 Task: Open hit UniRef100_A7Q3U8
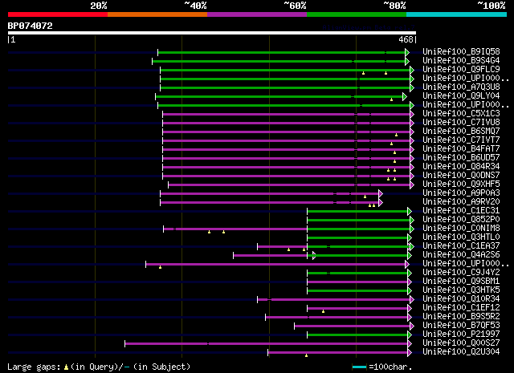pos(461,87)
